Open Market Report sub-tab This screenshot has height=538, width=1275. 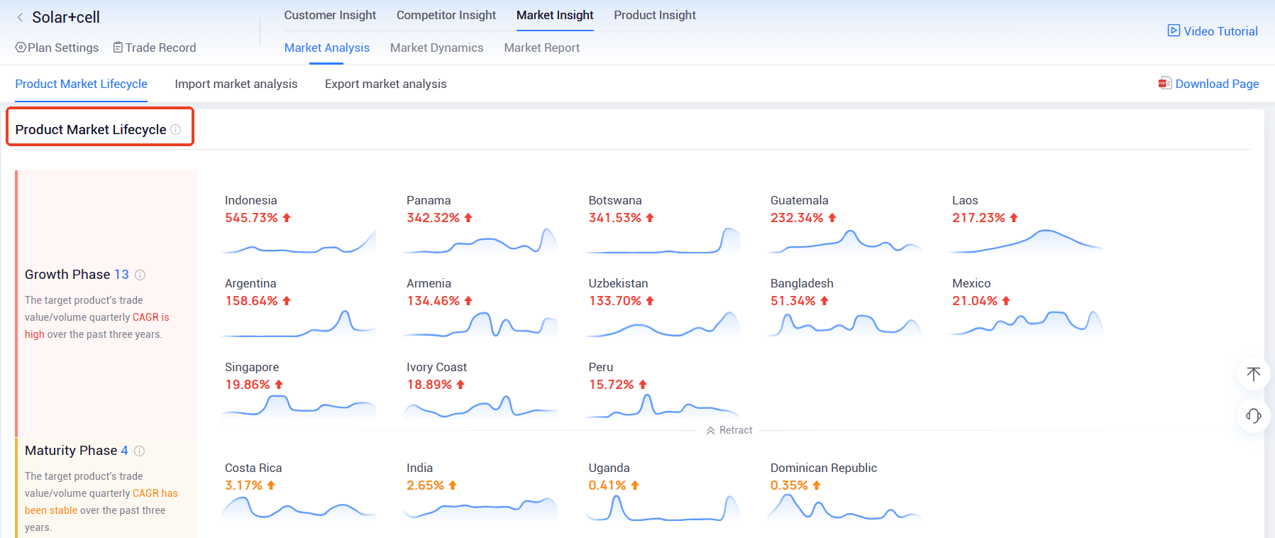coord(541,48)
